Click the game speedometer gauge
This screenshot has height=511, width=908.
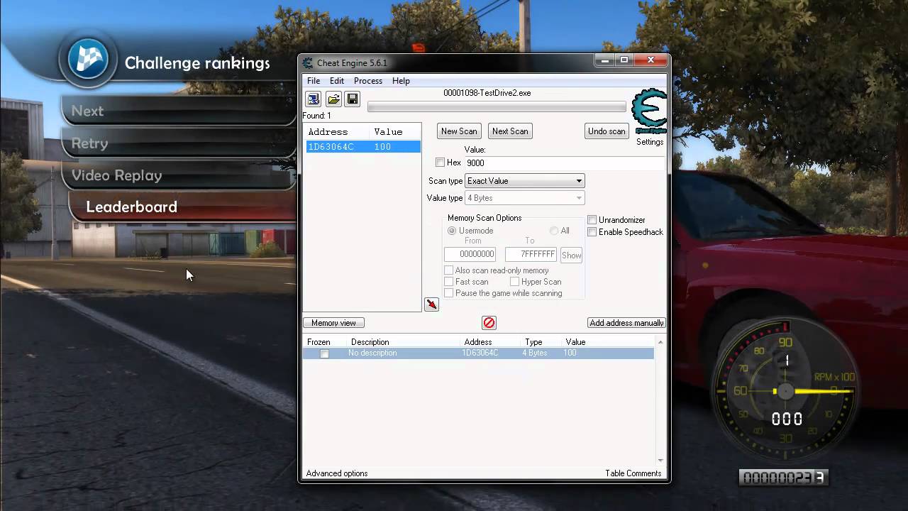point(784,390)
